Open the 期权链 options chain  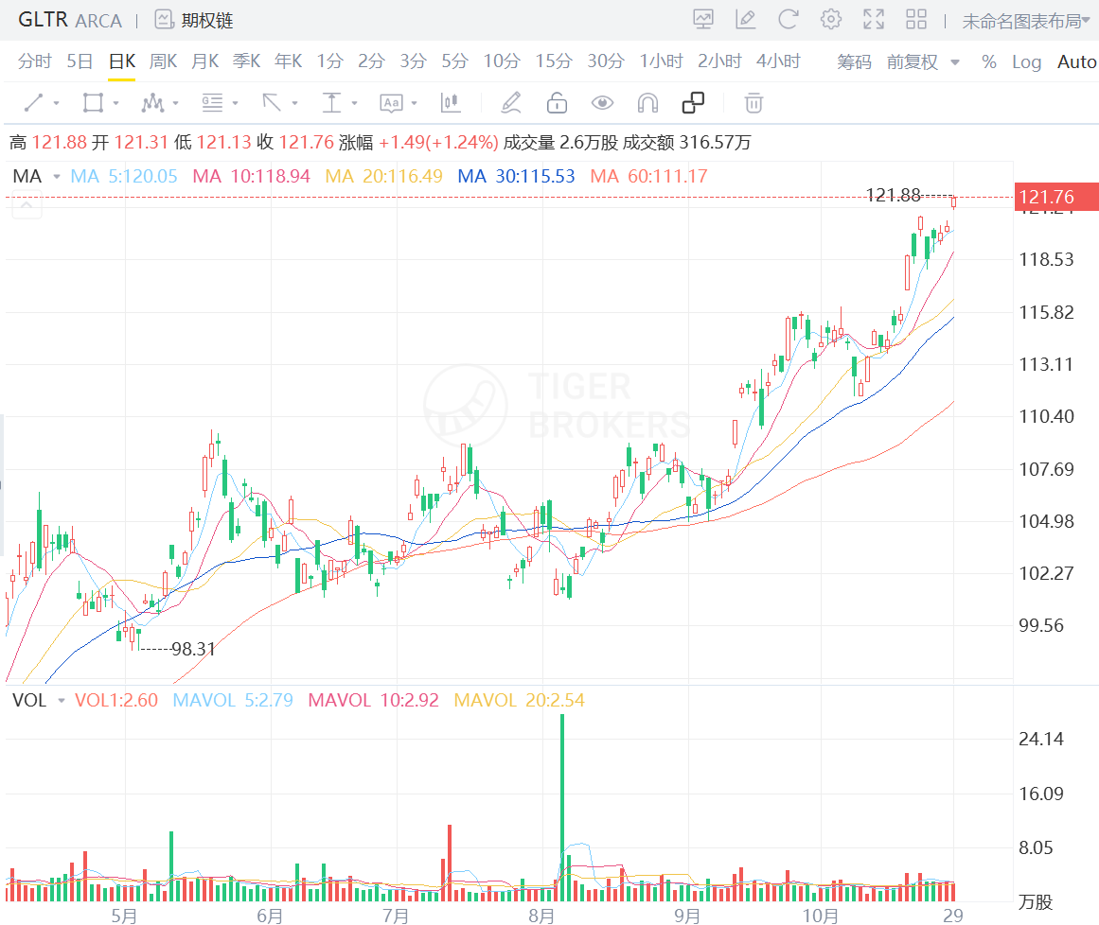click(195, 20)
